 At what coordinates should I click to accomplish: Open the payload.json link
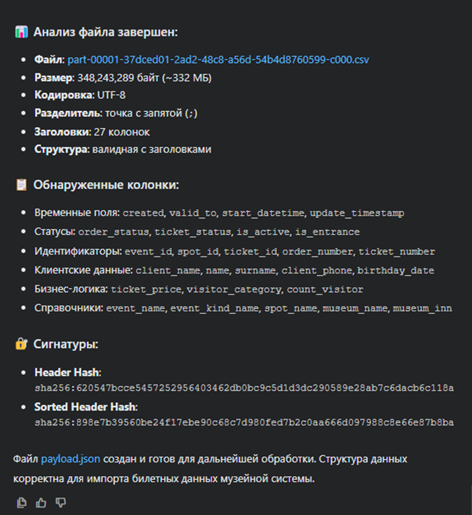click(71, 459)
